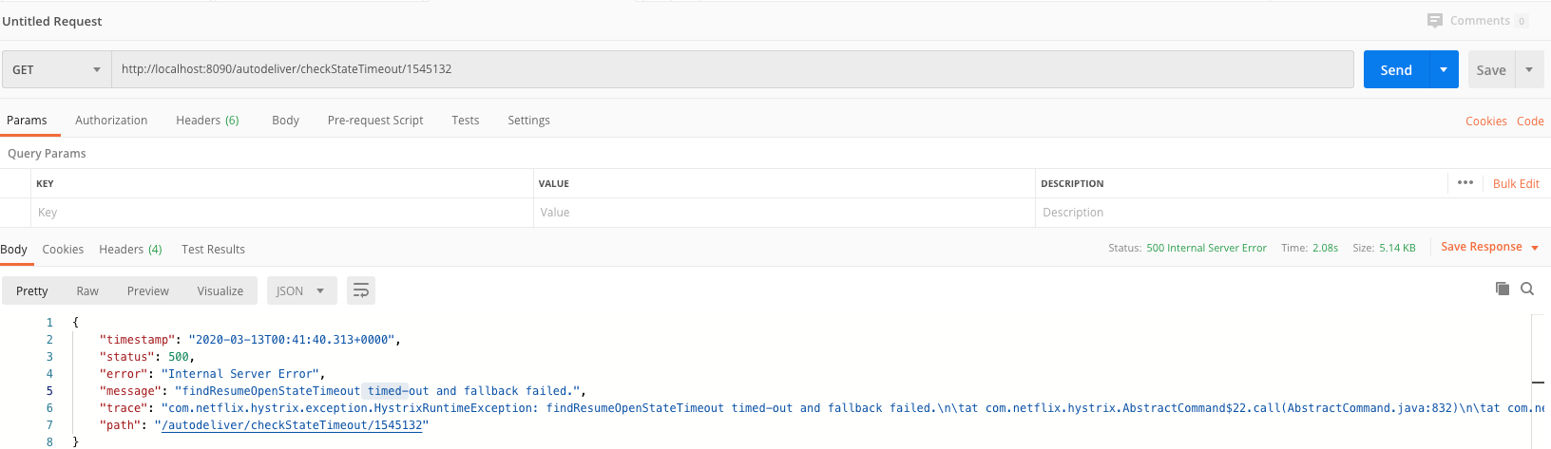Copy response body to clipboard icon
The height and width of the screenshot is (449, 1551).
(1503, 289)
